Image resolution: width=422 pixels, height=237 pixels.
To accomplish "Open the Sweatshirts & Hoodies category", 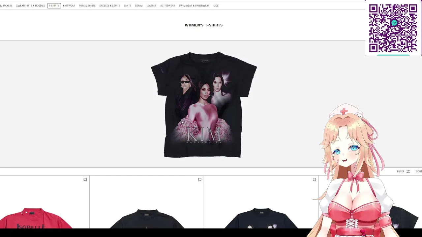I will (31, 6).
